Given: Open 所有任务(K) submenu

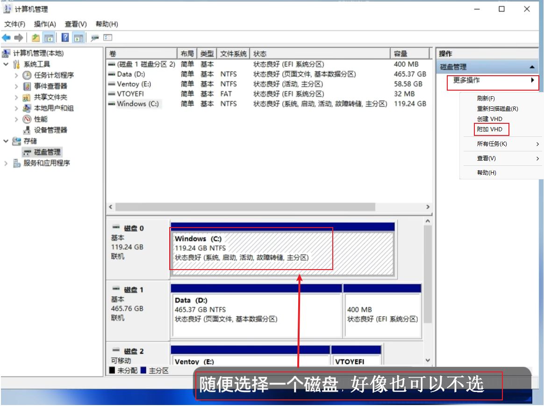Looking at the screenshot, I should (492, 144).
